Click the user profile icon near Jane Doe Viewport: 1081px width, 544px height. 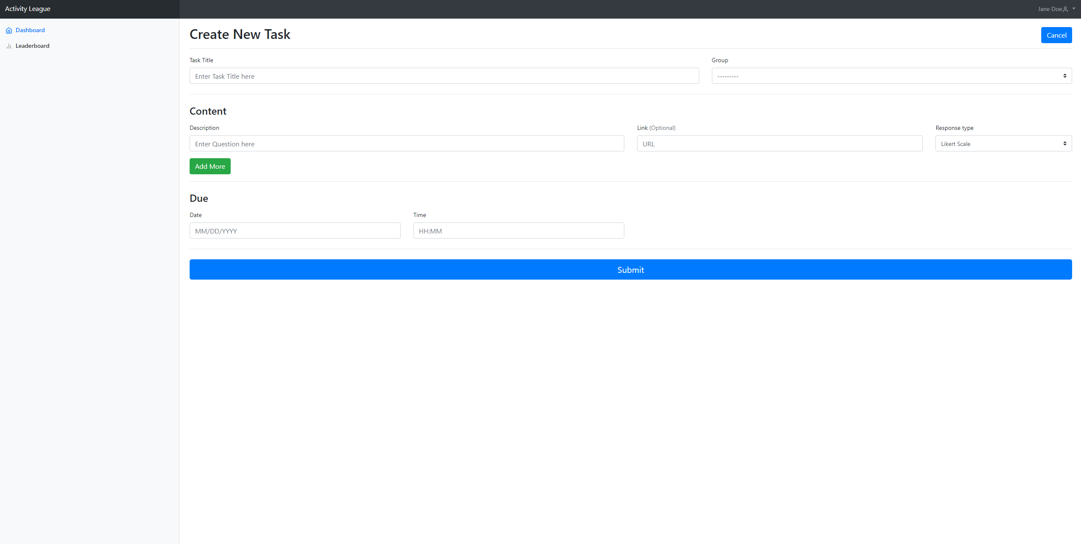pos(1065,9)
